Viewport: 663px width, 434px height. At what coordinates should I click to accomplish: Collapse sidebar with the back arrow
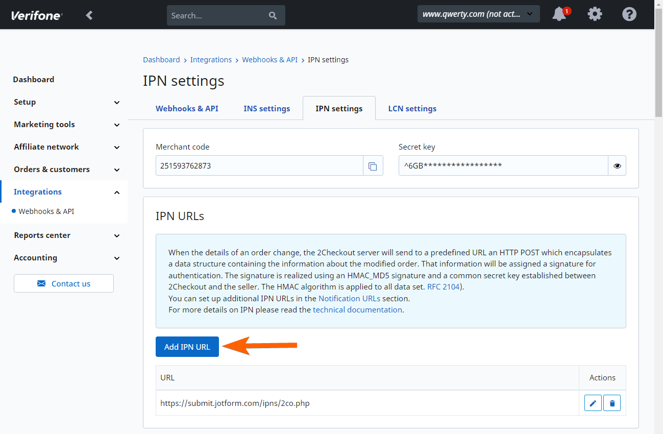(89, 15)
